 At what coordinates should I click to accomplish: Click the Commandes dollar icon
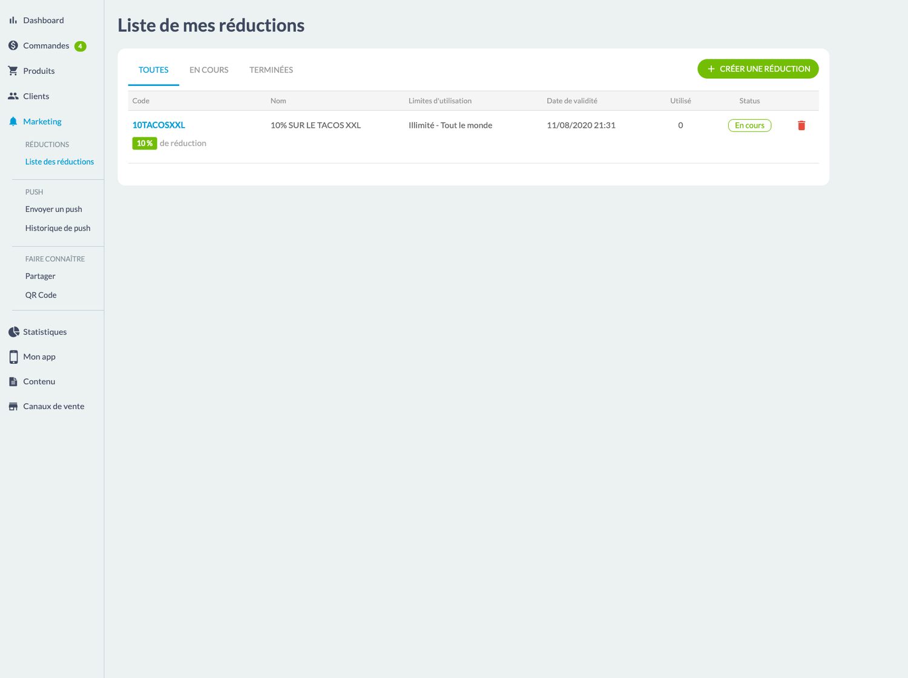tap(13, 45)
